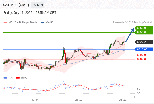Click the Research © 2025 Trading Central credit
The height and width of the screenshot is (104, 154).
coord(132,23)
